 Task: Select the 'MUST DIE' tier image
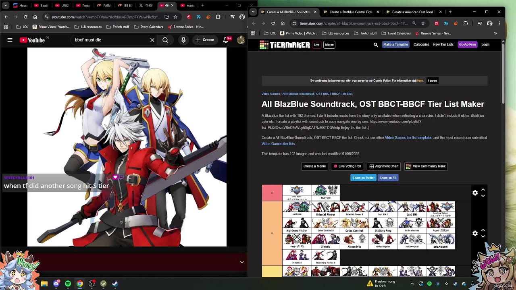tap(325, 193)
